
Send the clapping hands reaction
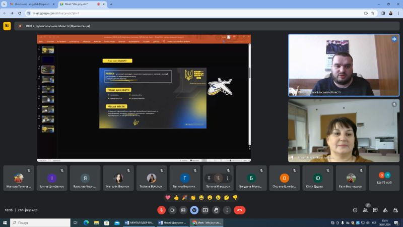coord(193,198)
